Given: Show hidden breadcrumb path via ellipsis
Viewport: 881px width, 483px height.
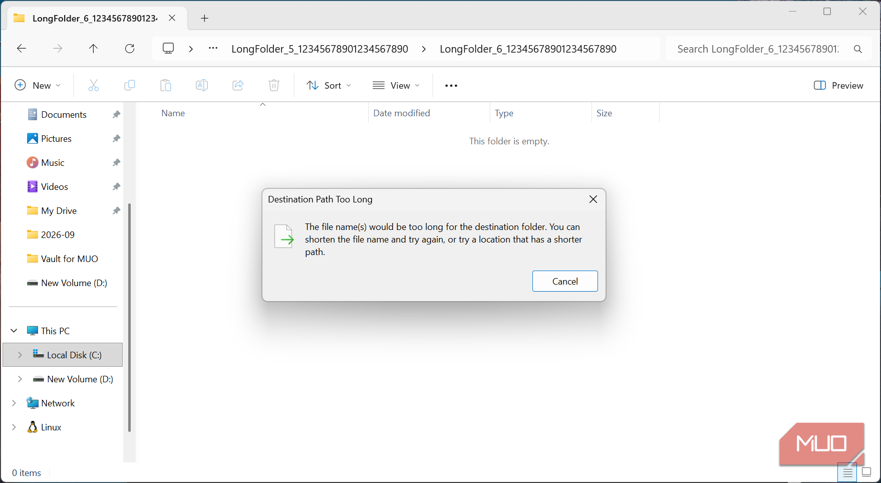Looking at the screenshot, I should (x=213, y=49).
